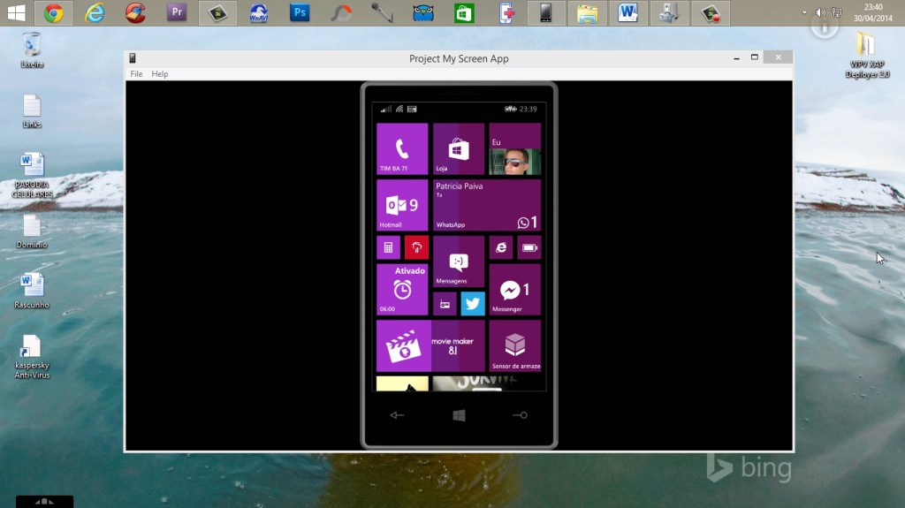Open the File menu
Screen dimensions: 905x508
pyautogui.click(x=136, y=74)
